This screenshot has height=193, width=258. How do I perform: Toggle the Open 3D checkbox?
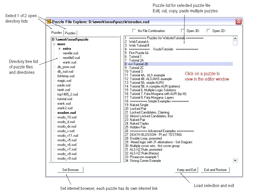(183, 31)
